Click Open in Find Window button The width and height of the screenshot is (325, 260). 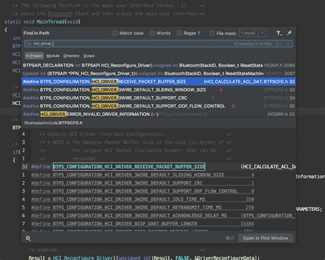pos(265,238)
